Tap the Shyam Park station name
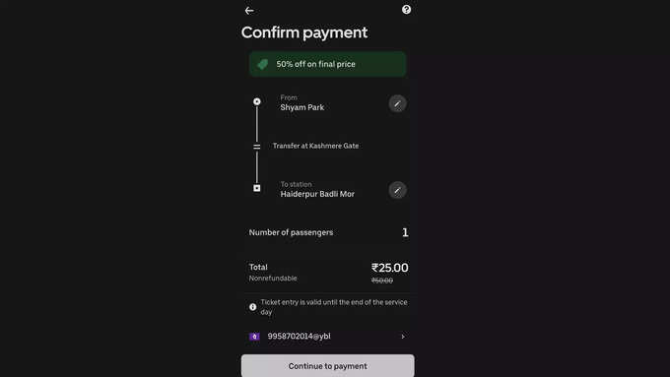The height and width of the screenshot is (377, 670). pyautogui.click(x=302, y=107)
